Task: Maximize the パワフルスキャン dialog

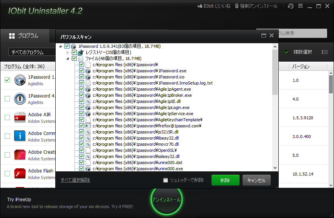Action: click(264, 36)
